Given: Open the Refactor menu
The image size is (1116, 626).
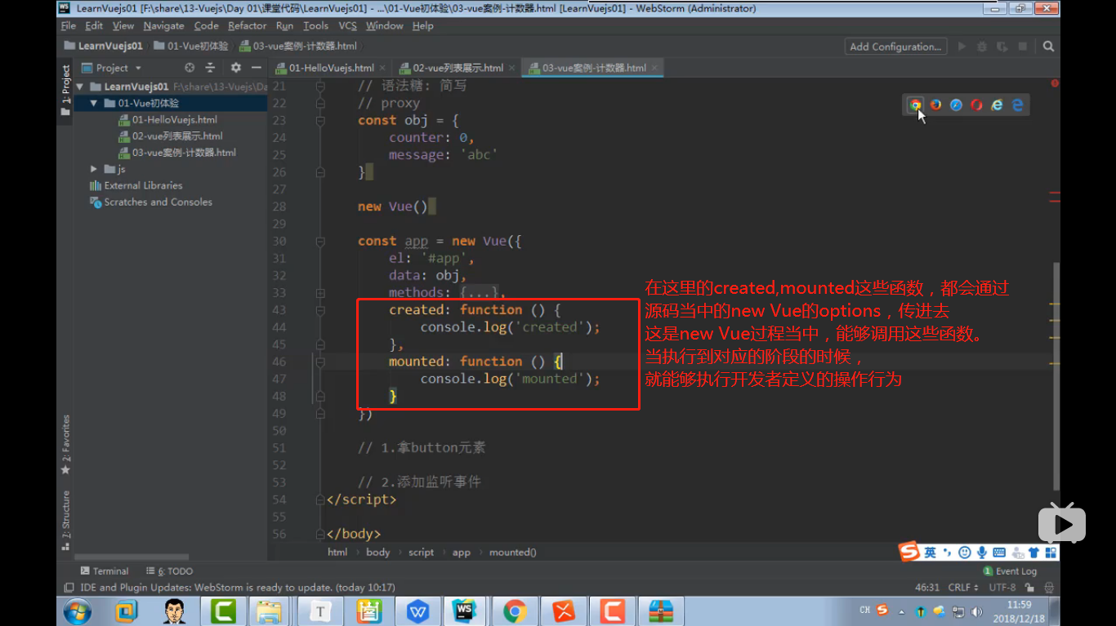Looking at the screenshot, I should tap(247, 26).
